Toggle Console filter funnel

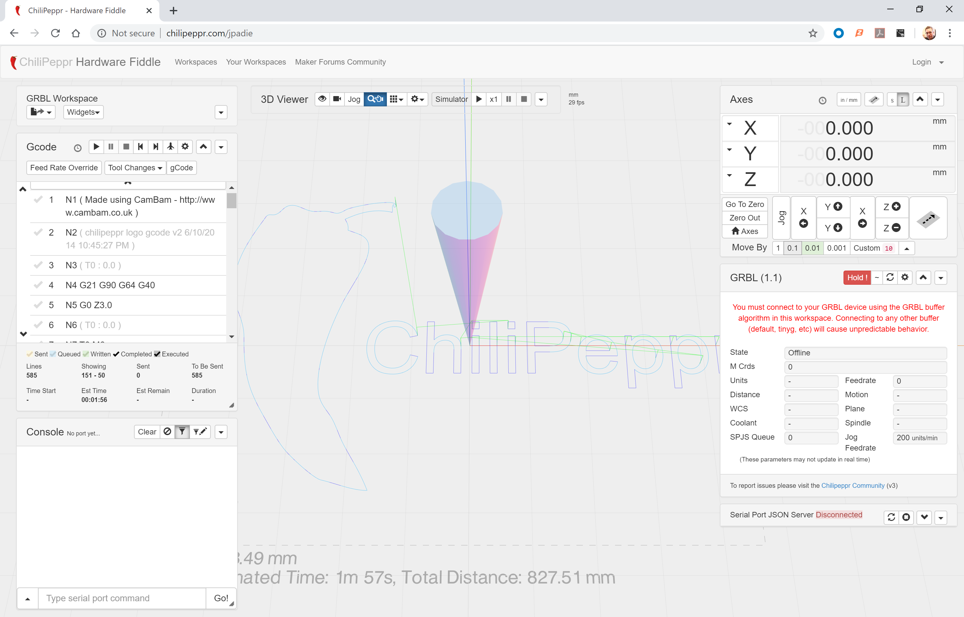pos(182,432)
